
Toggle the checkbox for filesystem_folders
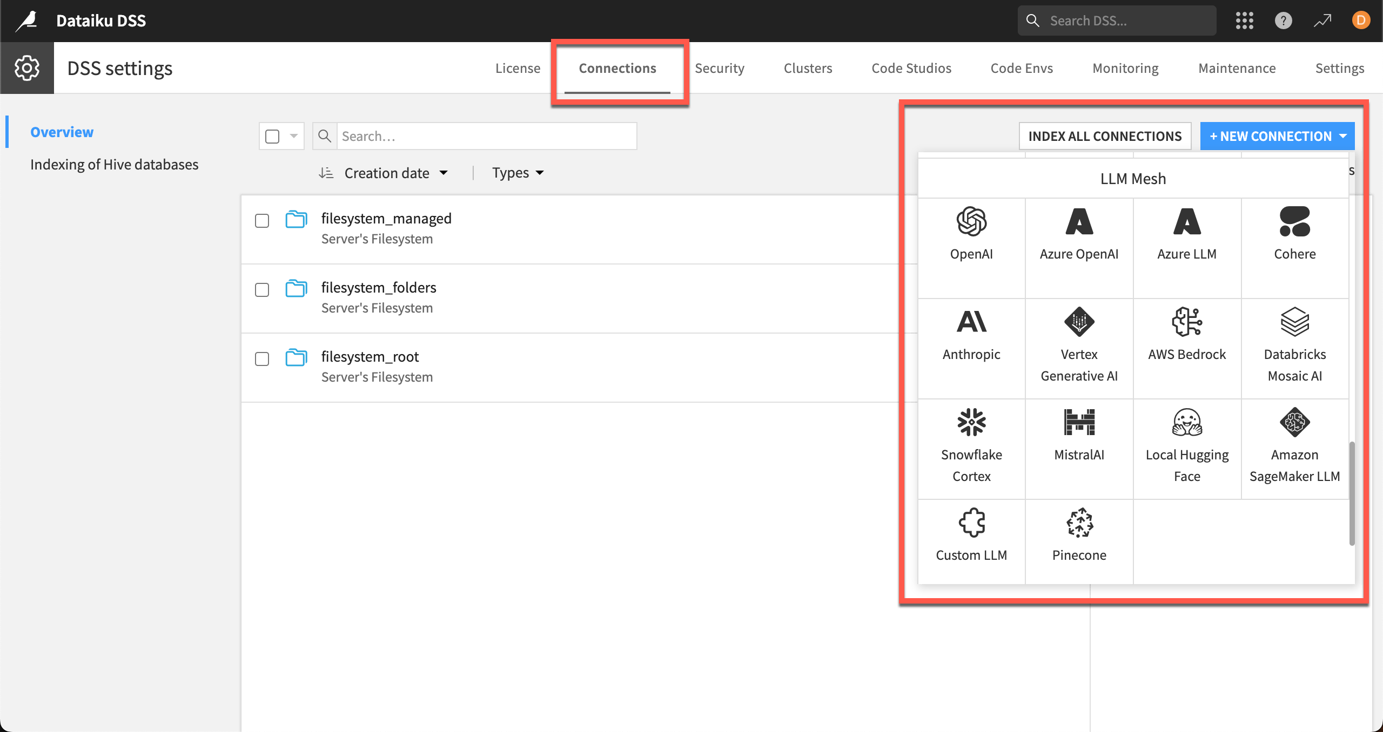(261, 290)
